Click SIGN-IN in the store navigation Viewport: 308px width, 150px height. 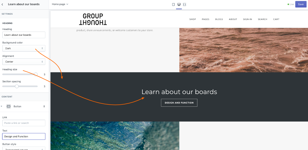point(248,19)
